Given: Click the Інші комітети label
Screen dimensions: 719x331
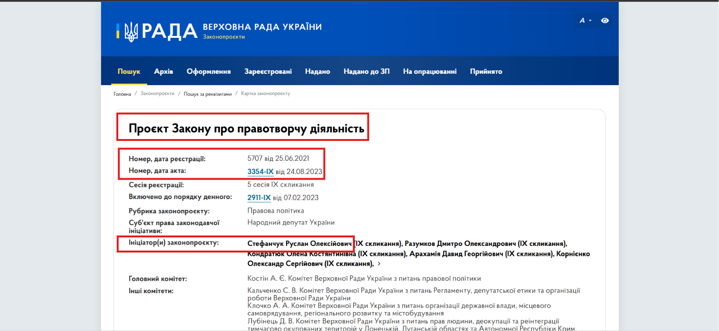Looking at the screenshot, I should (151, 290).
